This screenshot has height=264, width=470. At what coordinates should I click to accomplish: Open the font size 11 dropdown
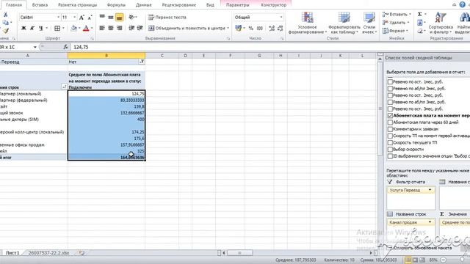click(75, 18)
